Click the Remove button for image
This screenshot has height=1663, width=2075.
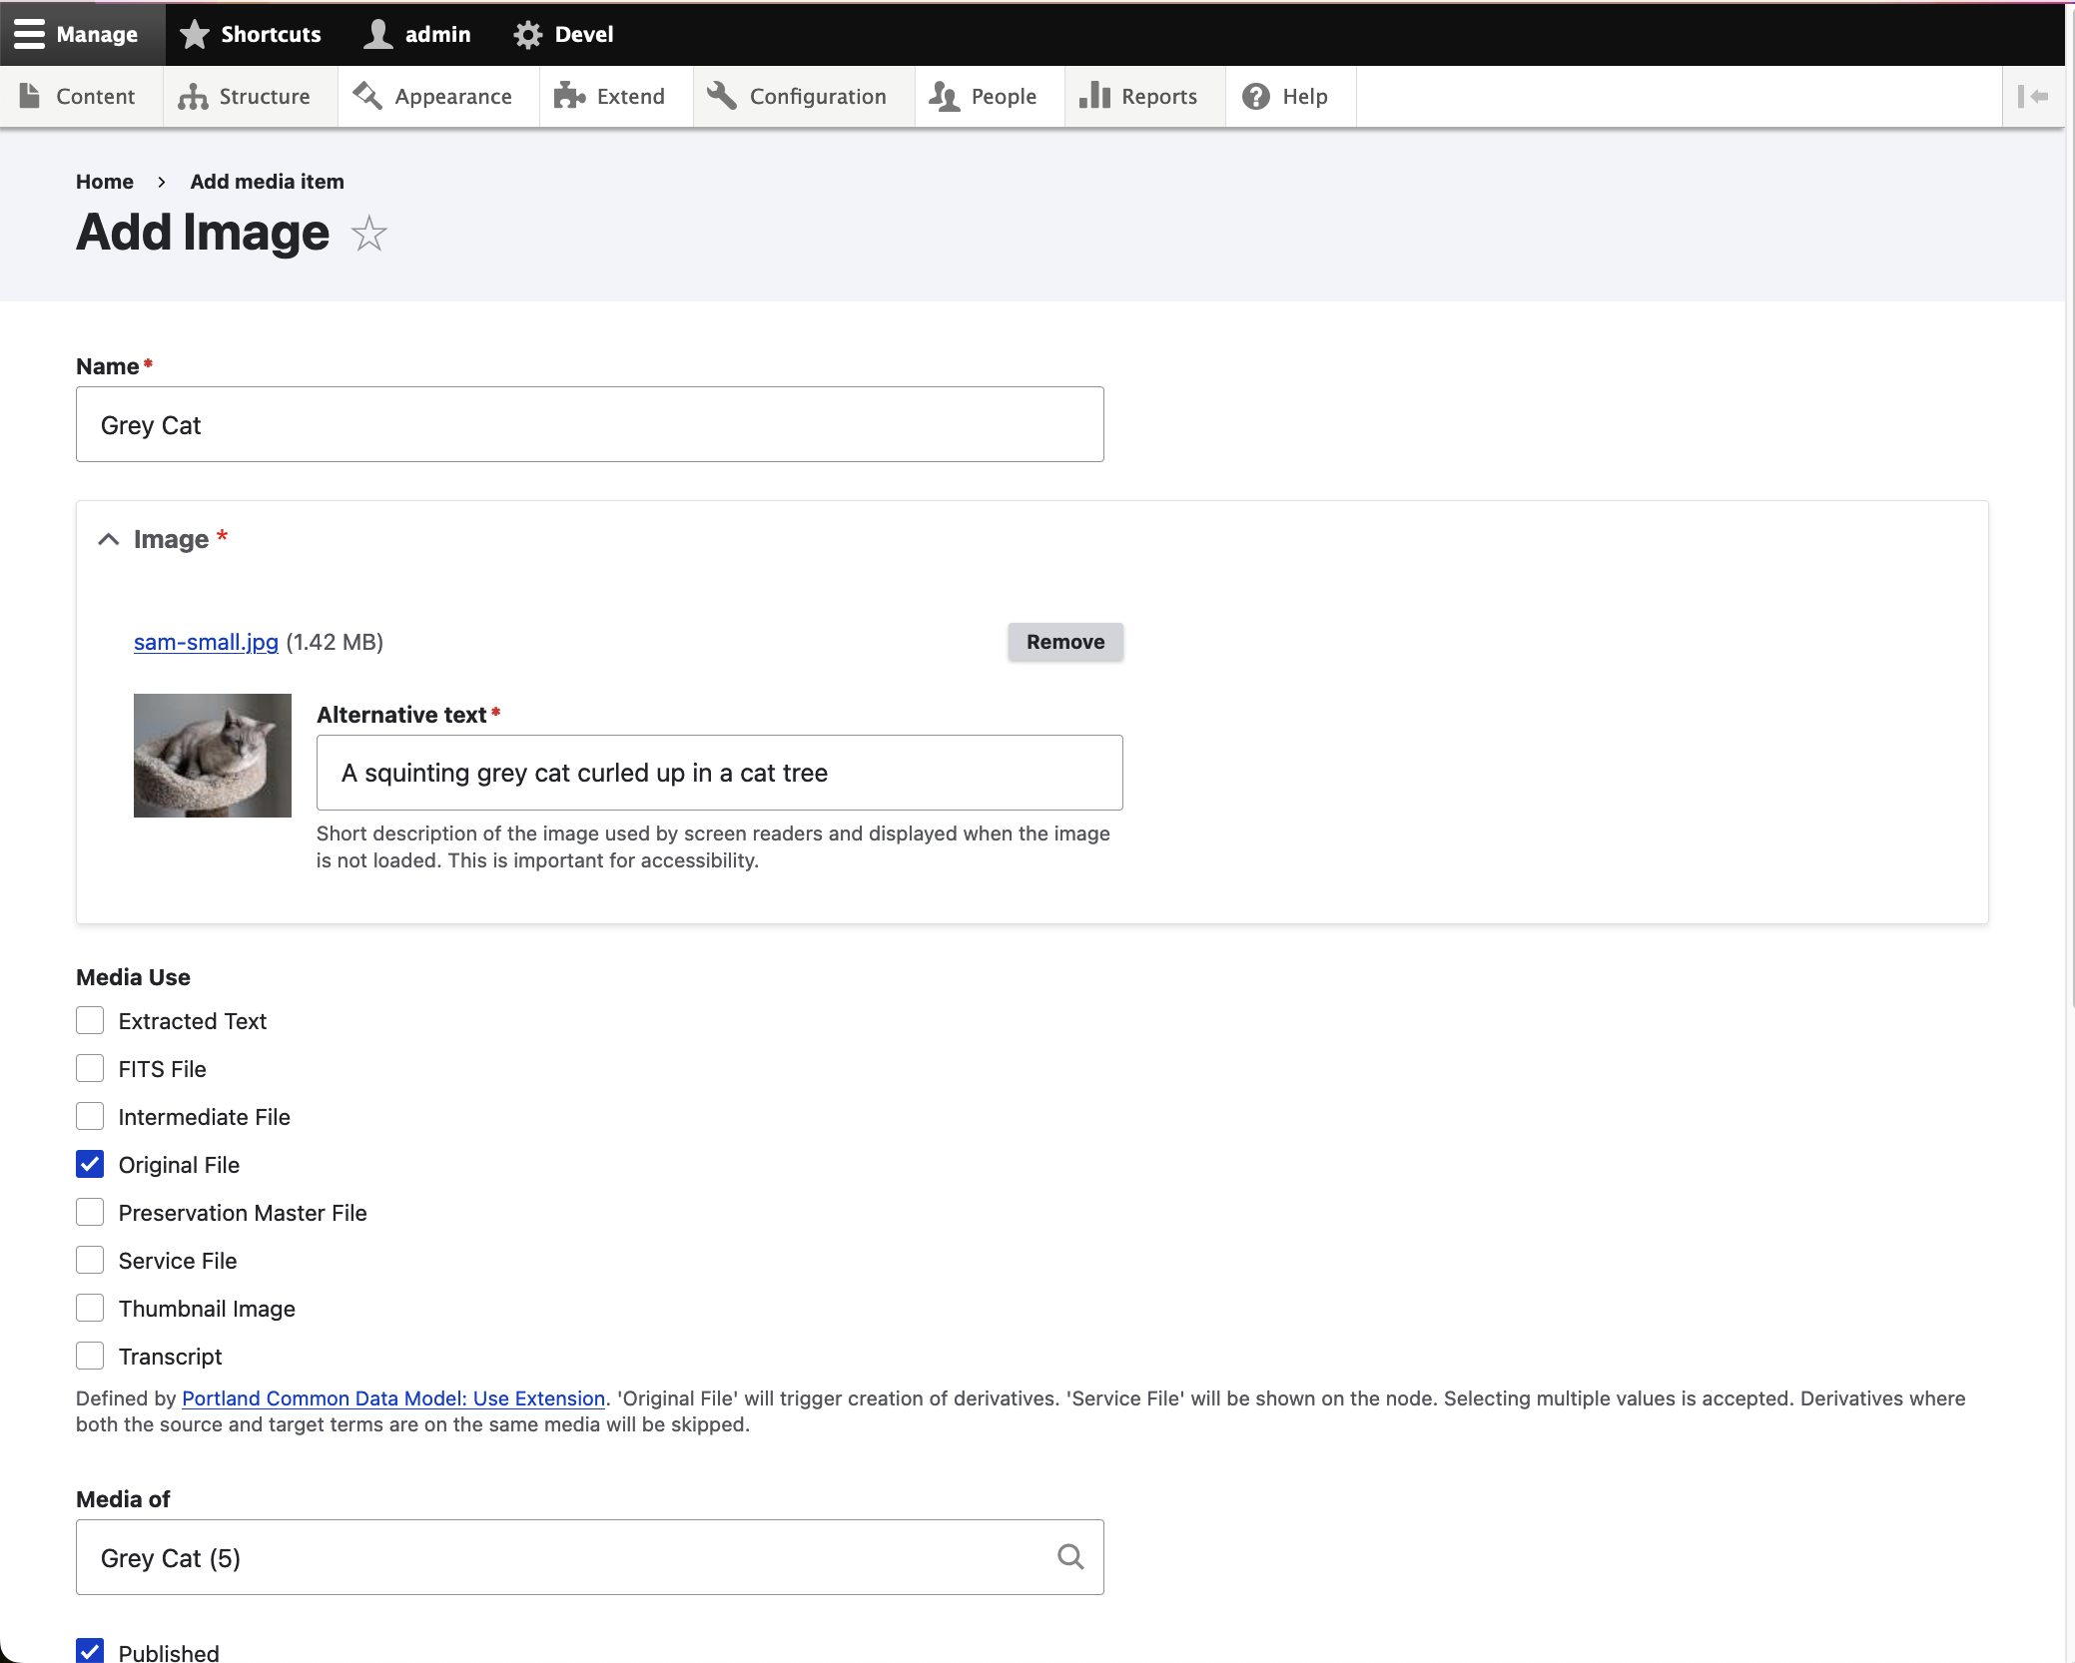point(1064,642)
